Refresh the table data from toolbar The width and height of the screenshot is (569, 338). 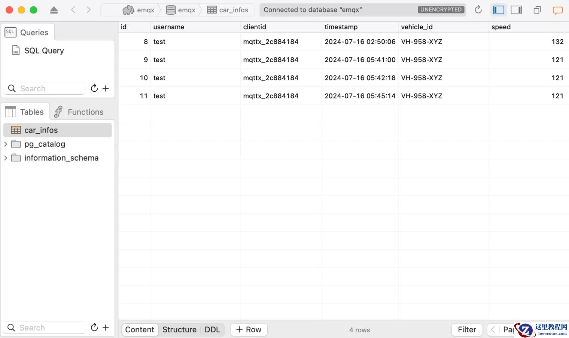478,10
